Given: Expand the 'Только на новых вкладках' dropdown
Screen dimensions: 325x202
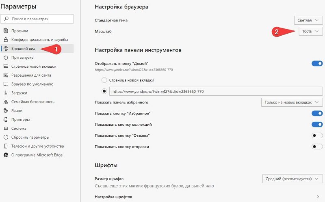Looking at the screenshot, I should click(292, 102).
